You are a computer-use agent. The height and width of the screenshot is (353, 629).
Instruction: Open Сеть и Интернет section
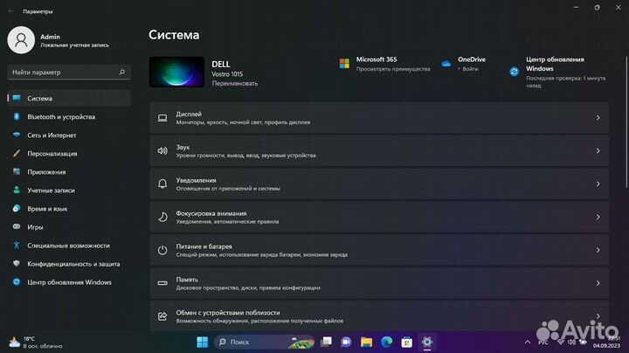(69, 135)
